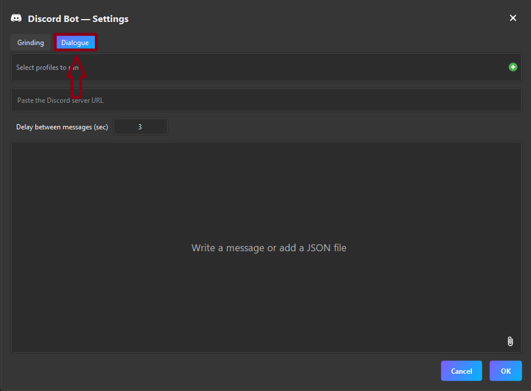The image size is (531, 391).
Task: Select the Dialogue tab
Action: [75, 42]
